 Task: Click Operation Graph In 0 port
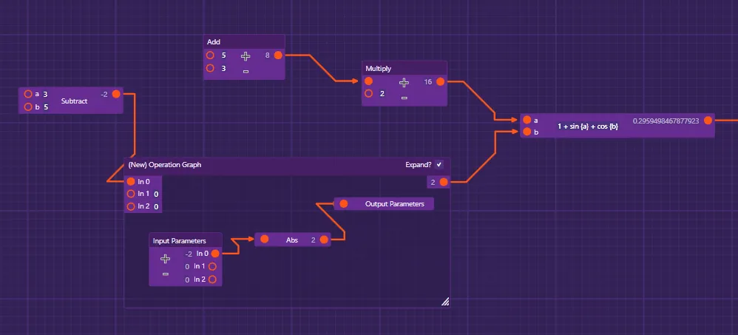(x=131, y=182)
